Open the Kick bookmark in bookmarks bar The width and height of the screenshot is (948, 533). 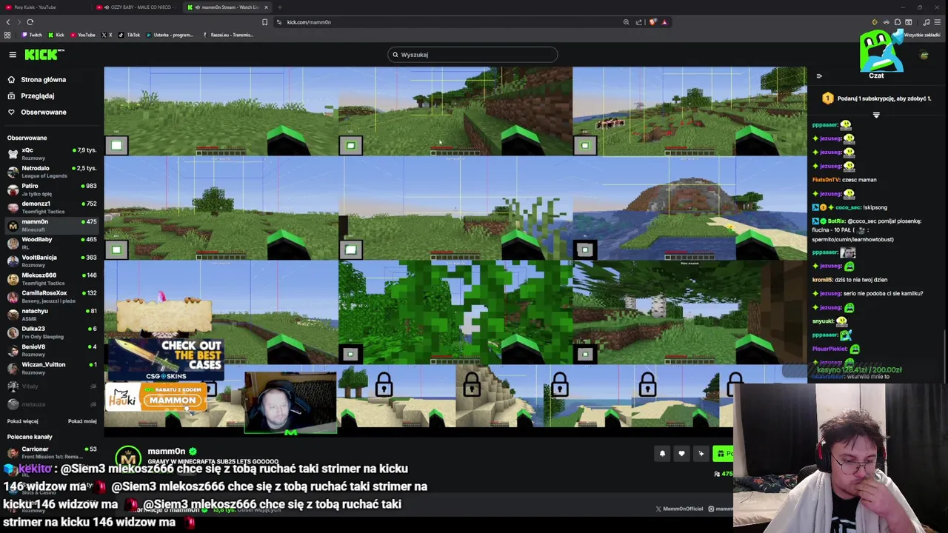[x=56, y=35]
